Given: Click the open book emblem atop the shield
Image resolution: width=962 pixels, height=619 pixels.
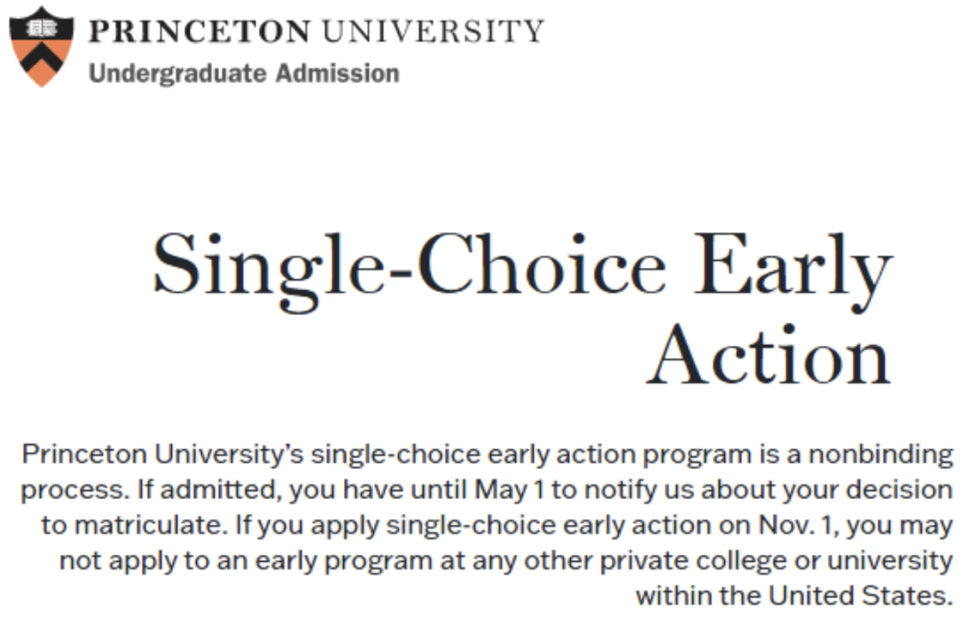Looking at the screenshot, I should coord(42,28).
